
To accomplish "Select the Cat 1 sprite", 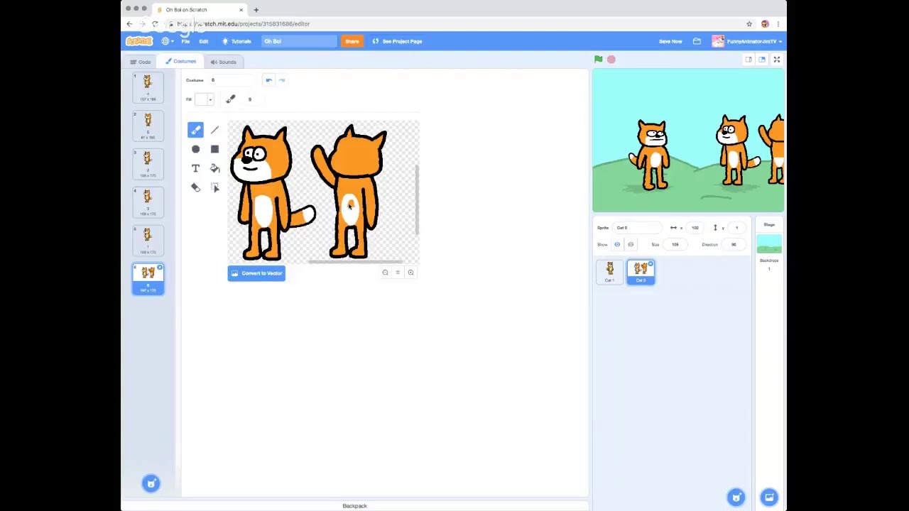I will 609,272.
